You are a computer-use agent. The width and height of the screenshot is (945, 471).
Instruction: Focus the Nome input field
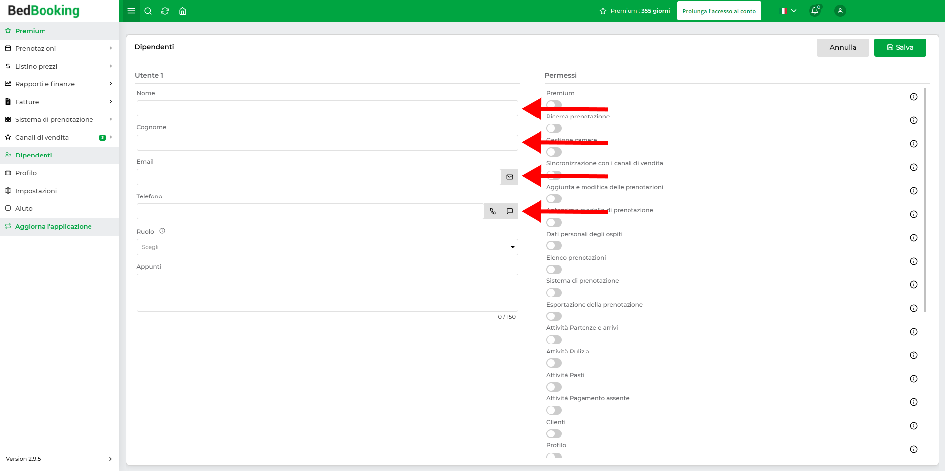pyautogui.click(x=327, y=108)
